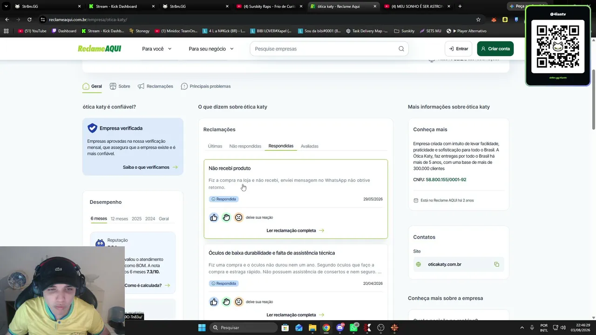596x335 pixels.
Task: React with the sad face on 'Óculos de baixa durabilidade'
Action: [x=238, y=302]
